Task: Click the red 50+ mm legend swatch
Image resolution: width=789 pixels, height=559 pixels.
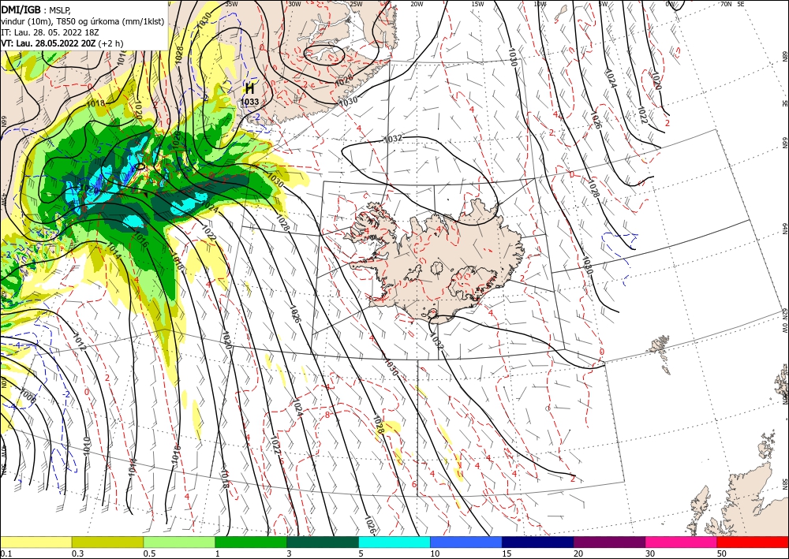Action: point(753,542)
